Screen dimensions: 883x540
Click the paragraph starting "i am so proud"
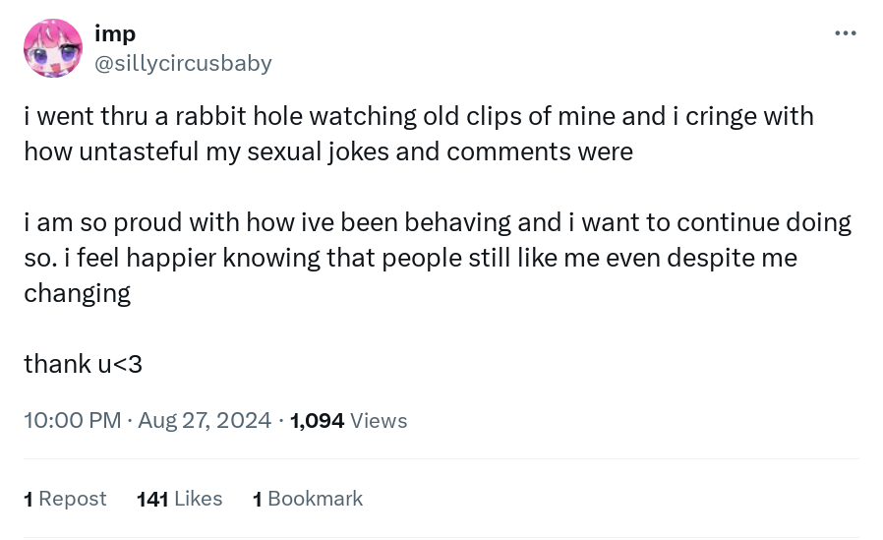tap(437, 257)
